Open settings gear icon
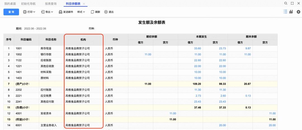Screen dimensions: 302x130 click(298, 12)
